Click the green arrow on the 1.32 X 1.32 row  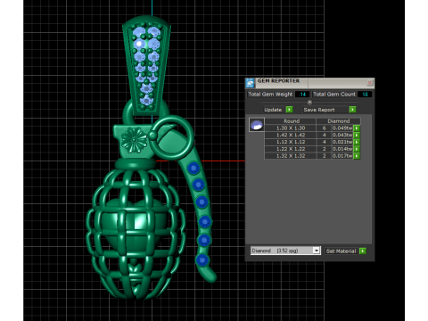(357, 156)
